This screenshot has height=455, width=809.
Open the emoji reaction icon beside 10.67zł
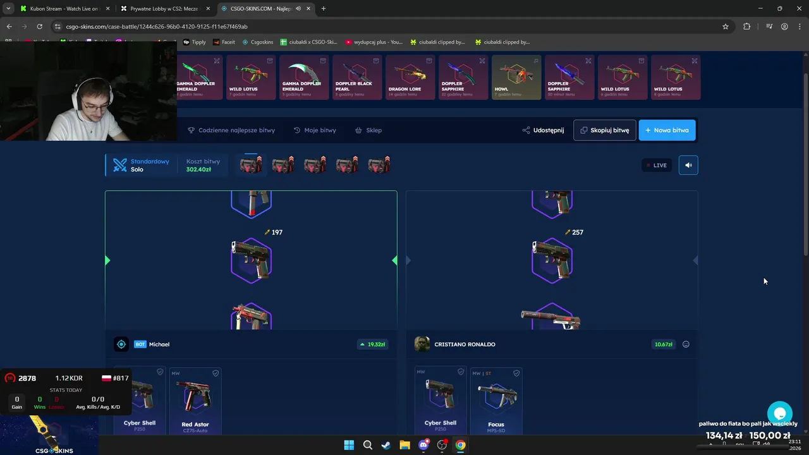pos(686,344)
